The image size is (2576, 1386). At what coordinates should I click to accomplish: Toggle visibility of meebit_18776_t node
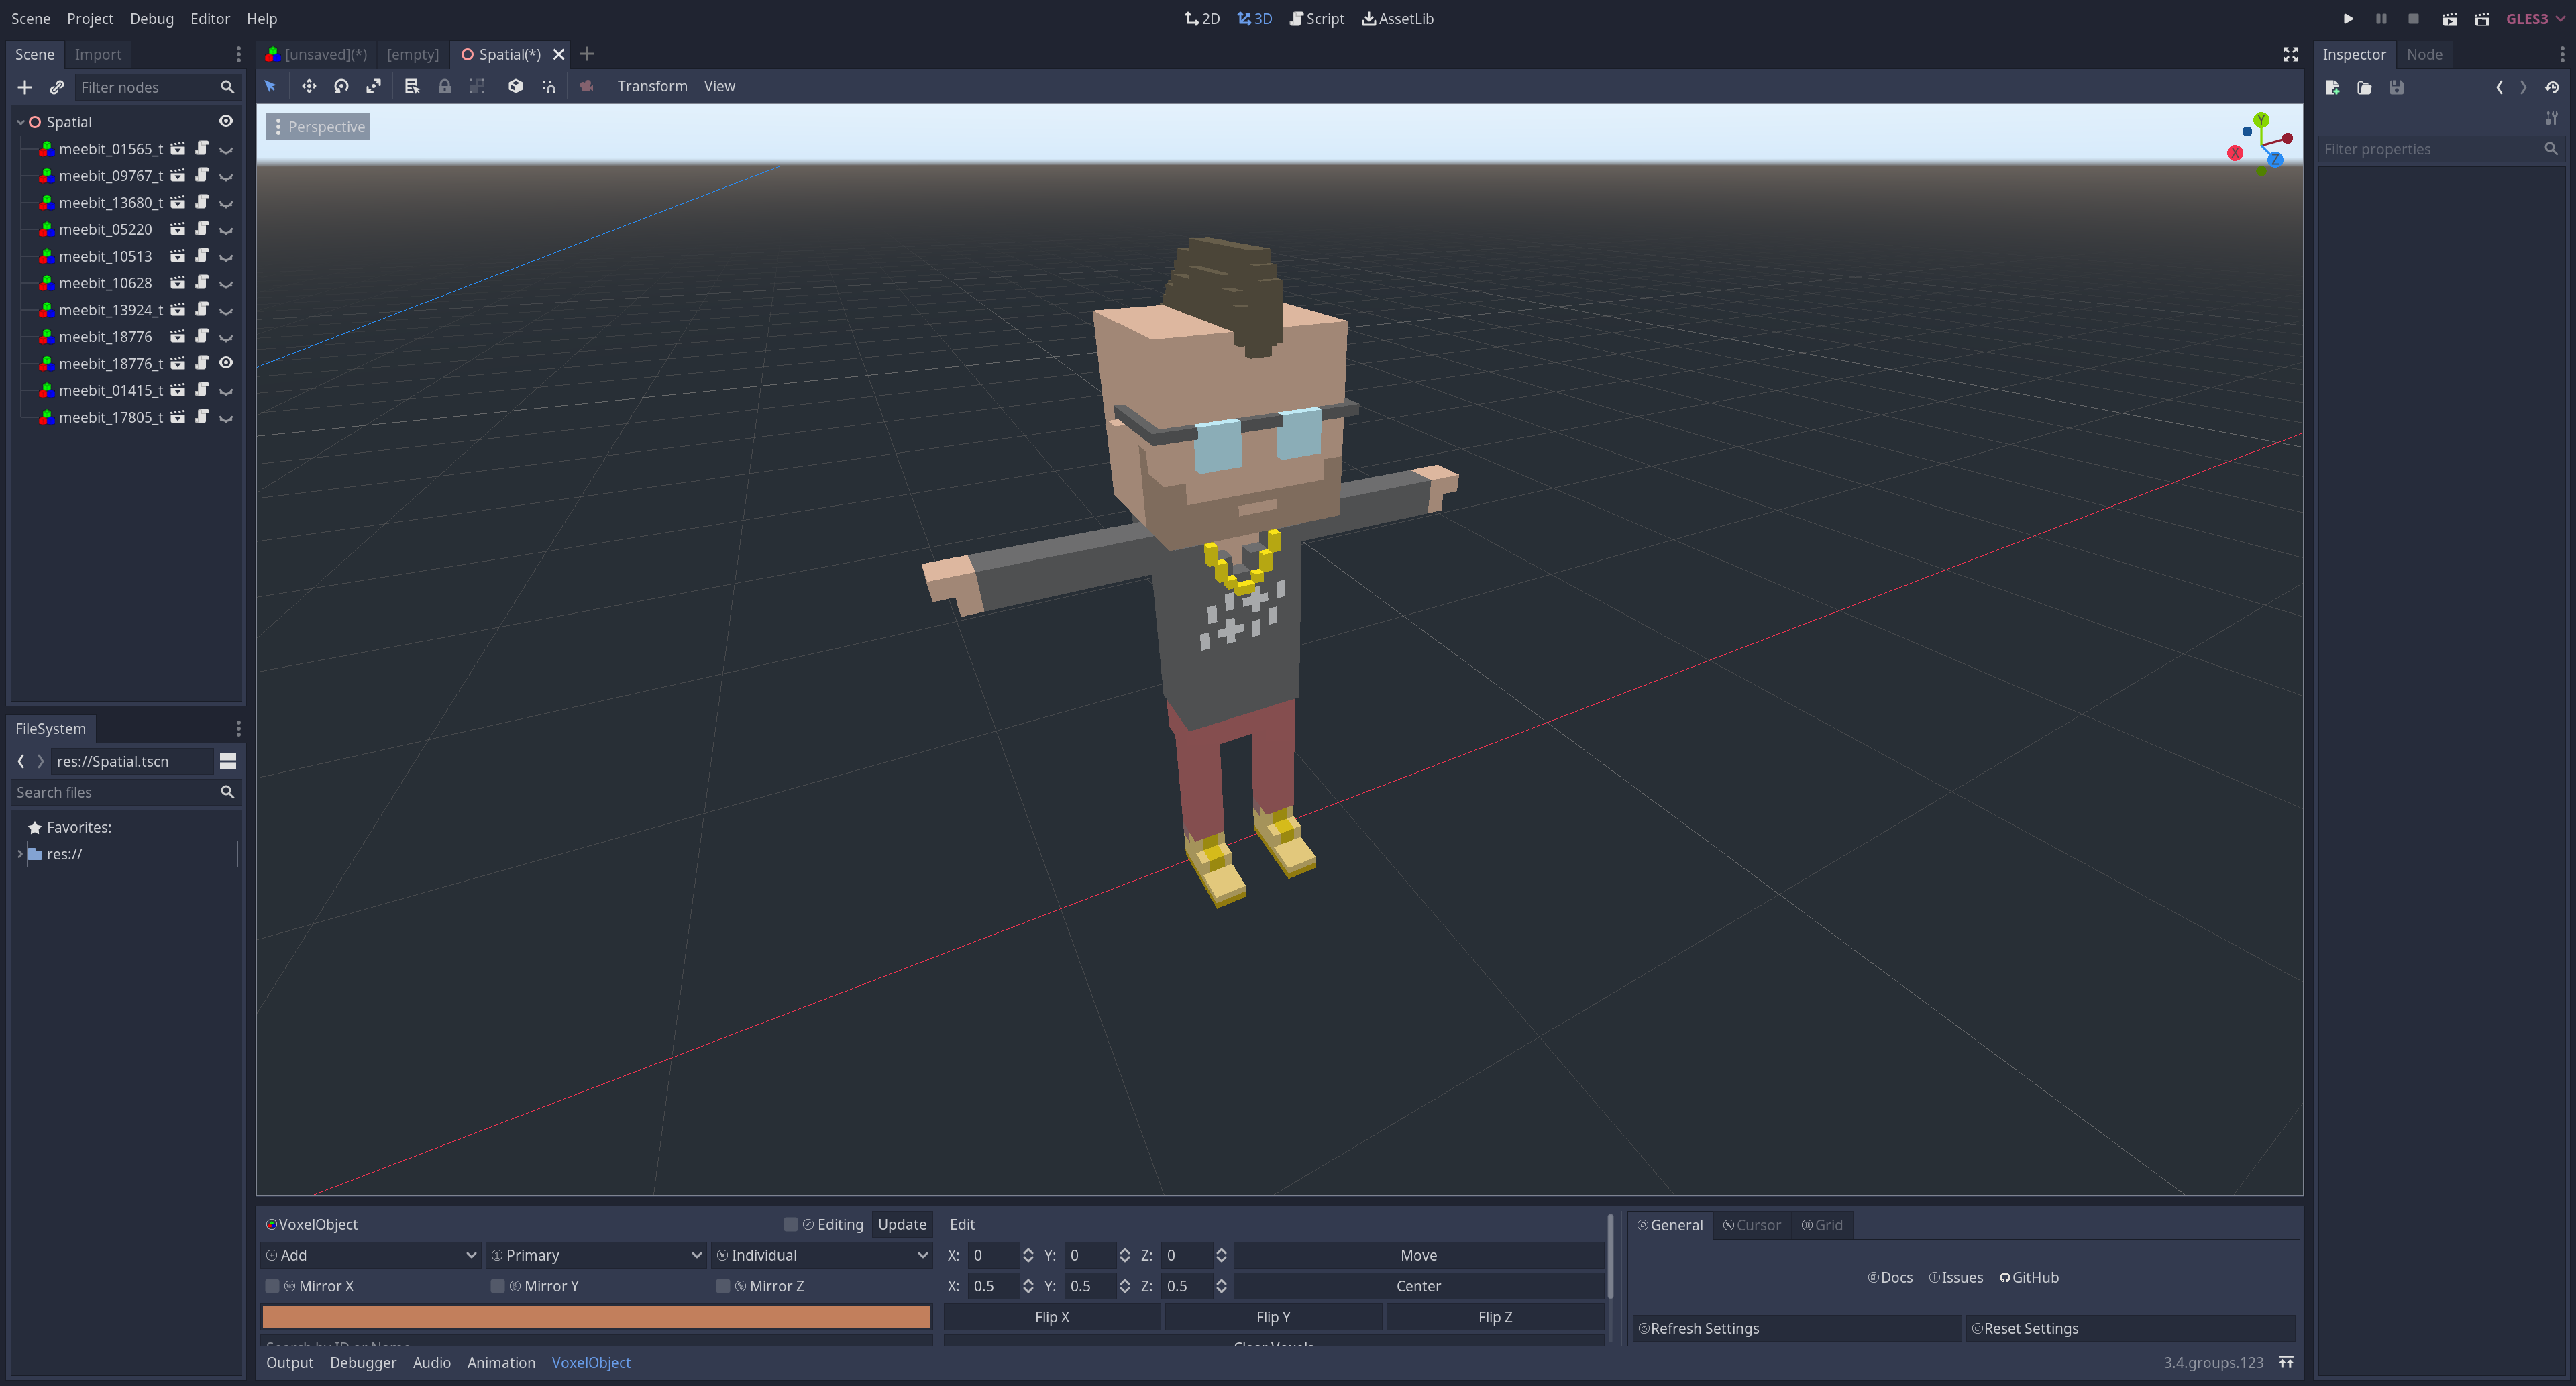[225, 363]
